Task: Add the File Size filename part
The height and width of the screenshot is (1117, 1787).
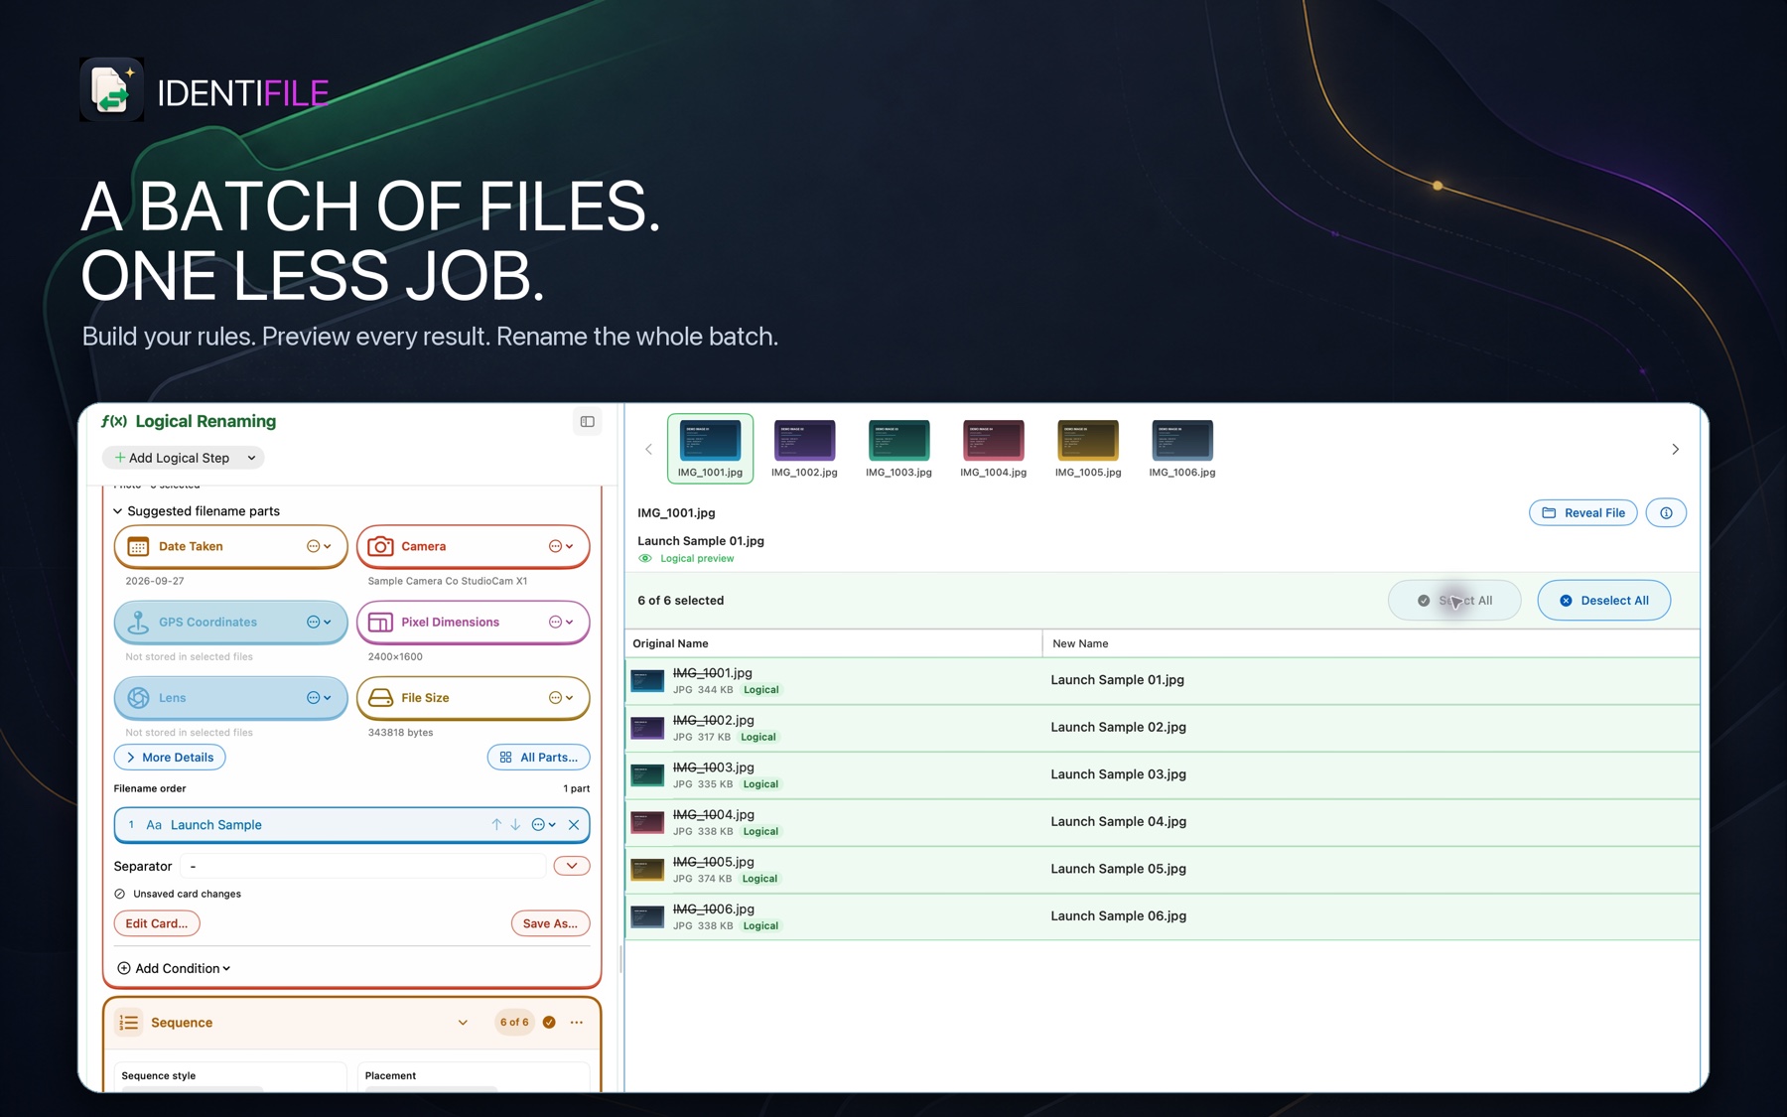Action: pos(473,698)
